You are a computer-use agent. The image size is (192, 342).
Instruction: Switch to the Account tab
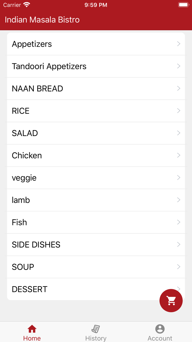click(160, 332)
